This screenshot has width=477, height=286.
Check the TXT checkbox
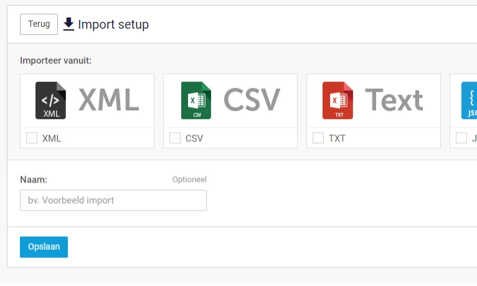click(x=318, y=138)
